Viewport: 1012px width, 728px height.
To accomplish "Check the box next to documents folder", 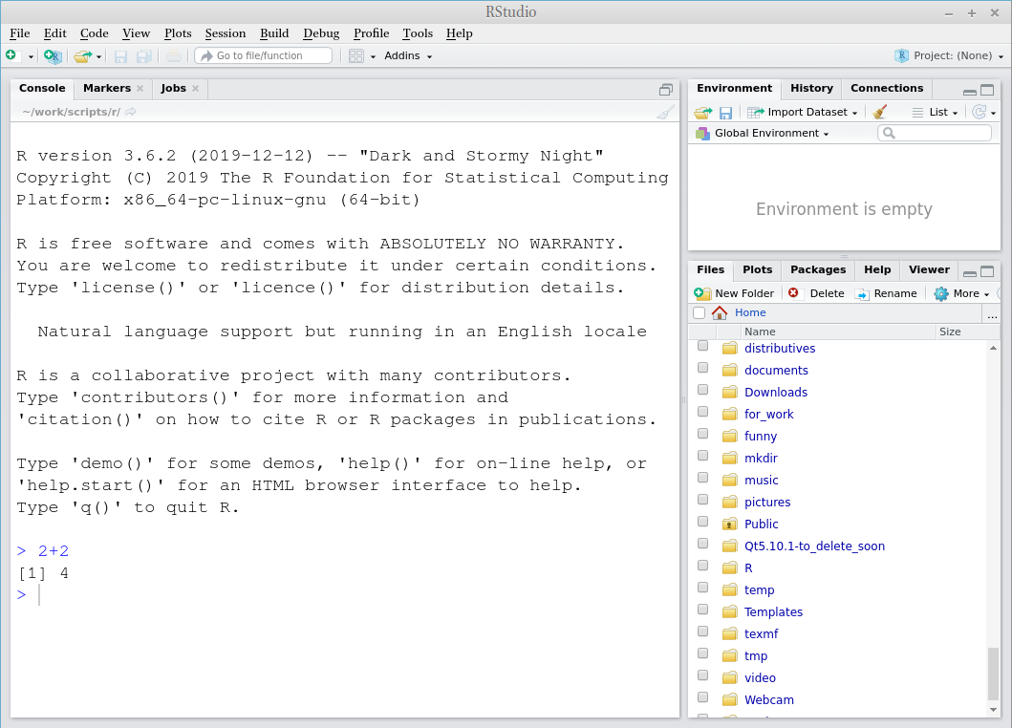I will coord(702,368).
